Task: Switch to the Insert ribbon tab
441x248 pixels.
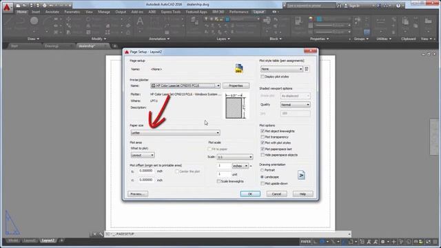Action: tap(36, 12)
